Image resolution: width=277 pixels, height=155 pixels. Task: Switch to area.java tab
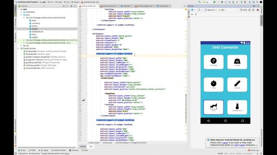pos(126,6)
